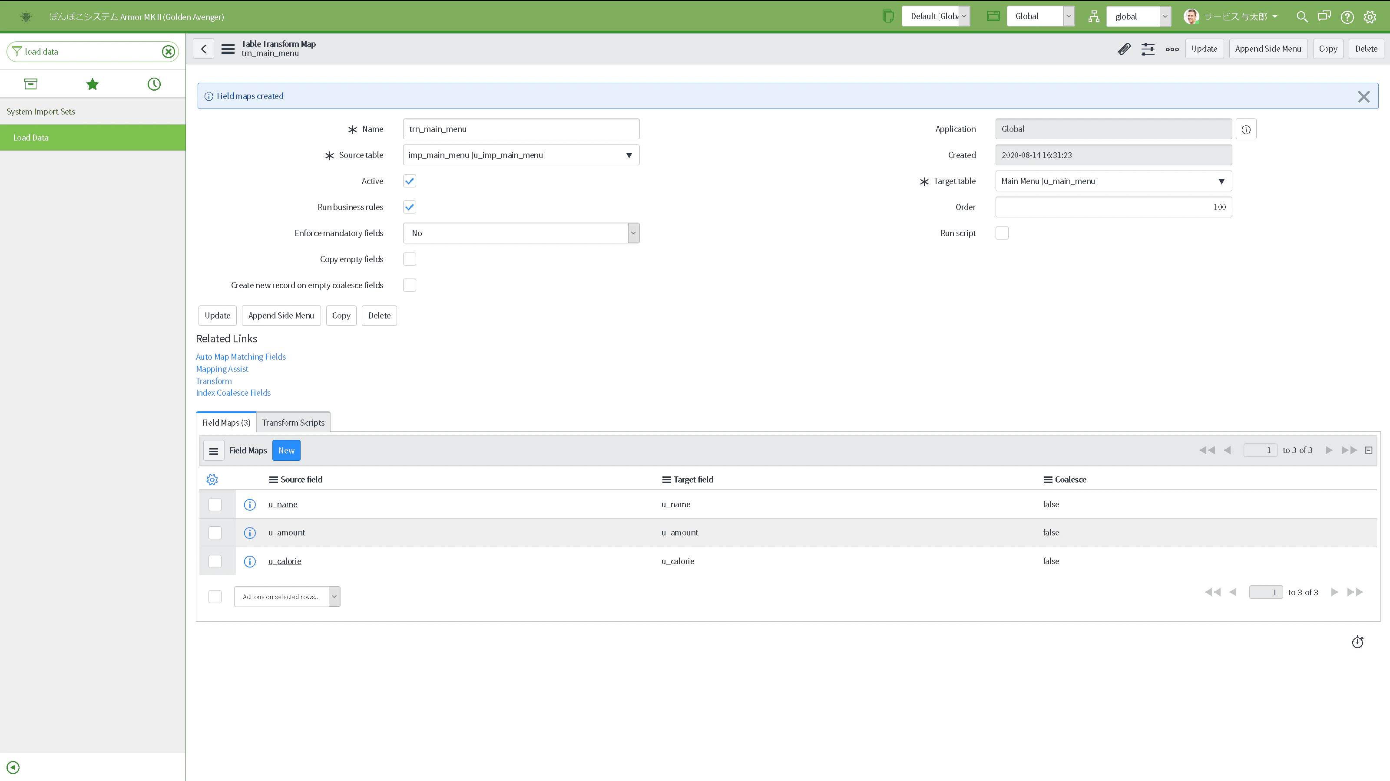This screenshot has height=781, width=1390.
Task: Click the response time stopwatch icon
Action: (x=1357, y=642)
